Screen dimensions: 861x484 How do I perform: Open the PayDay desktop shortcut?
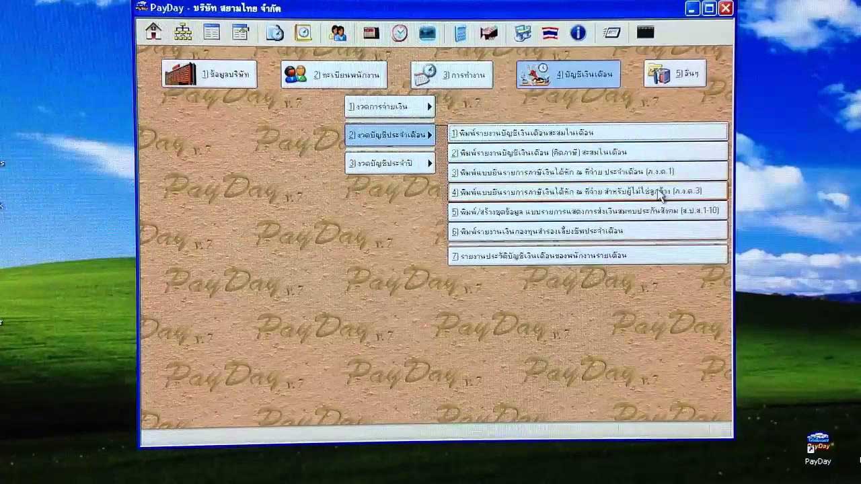818,448
